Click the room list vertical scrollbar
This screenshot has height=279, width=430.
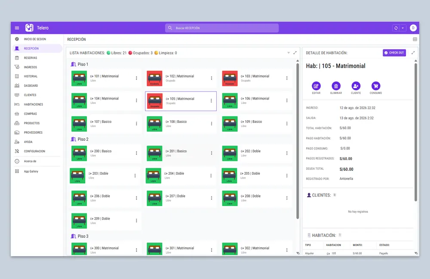(x=298, y=141)
